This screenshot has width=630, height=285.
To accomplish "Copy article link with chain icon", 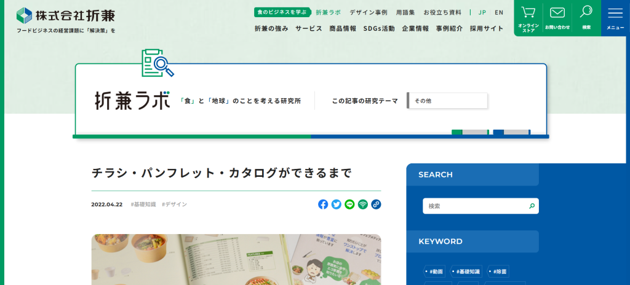I will pyautogui.click(x=376, y=205).
